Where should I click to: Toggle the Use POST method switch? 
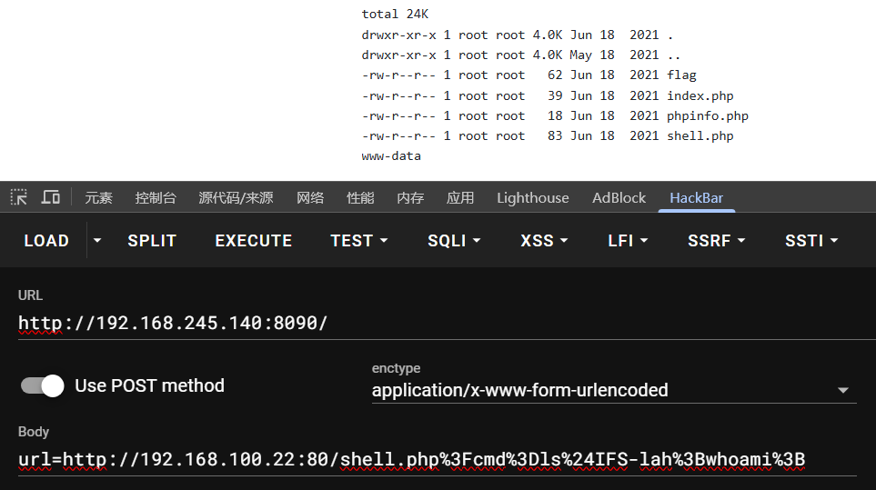43,385
